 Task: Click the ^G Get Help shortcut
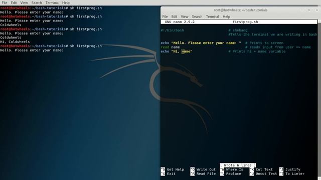[173, 169]
